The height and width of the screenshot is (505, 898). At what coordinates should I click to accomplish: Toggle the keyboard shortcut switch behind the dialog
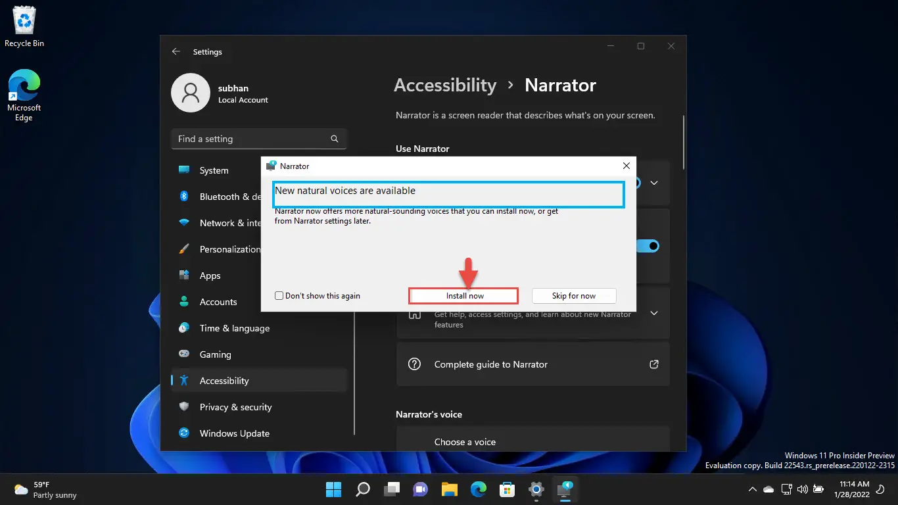[648, 246]
